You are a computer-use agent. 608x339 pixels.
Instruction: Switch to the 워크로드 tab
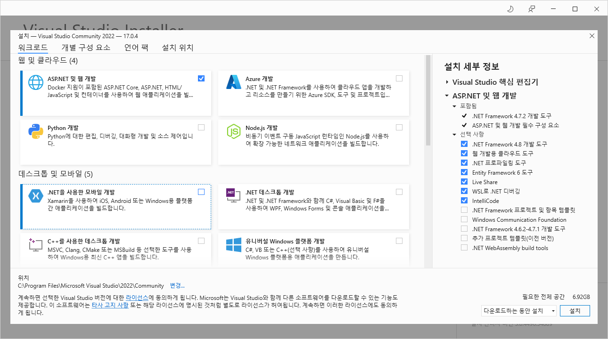click(x=33, y=48)
